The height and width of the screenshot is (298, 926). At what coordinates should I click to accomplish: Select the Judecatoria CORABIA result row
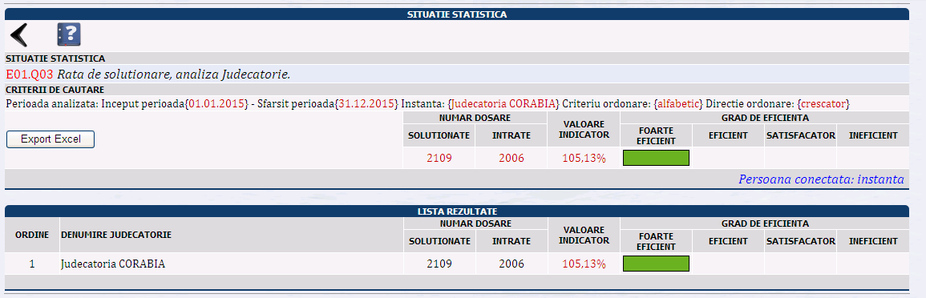tap(456, 264)
